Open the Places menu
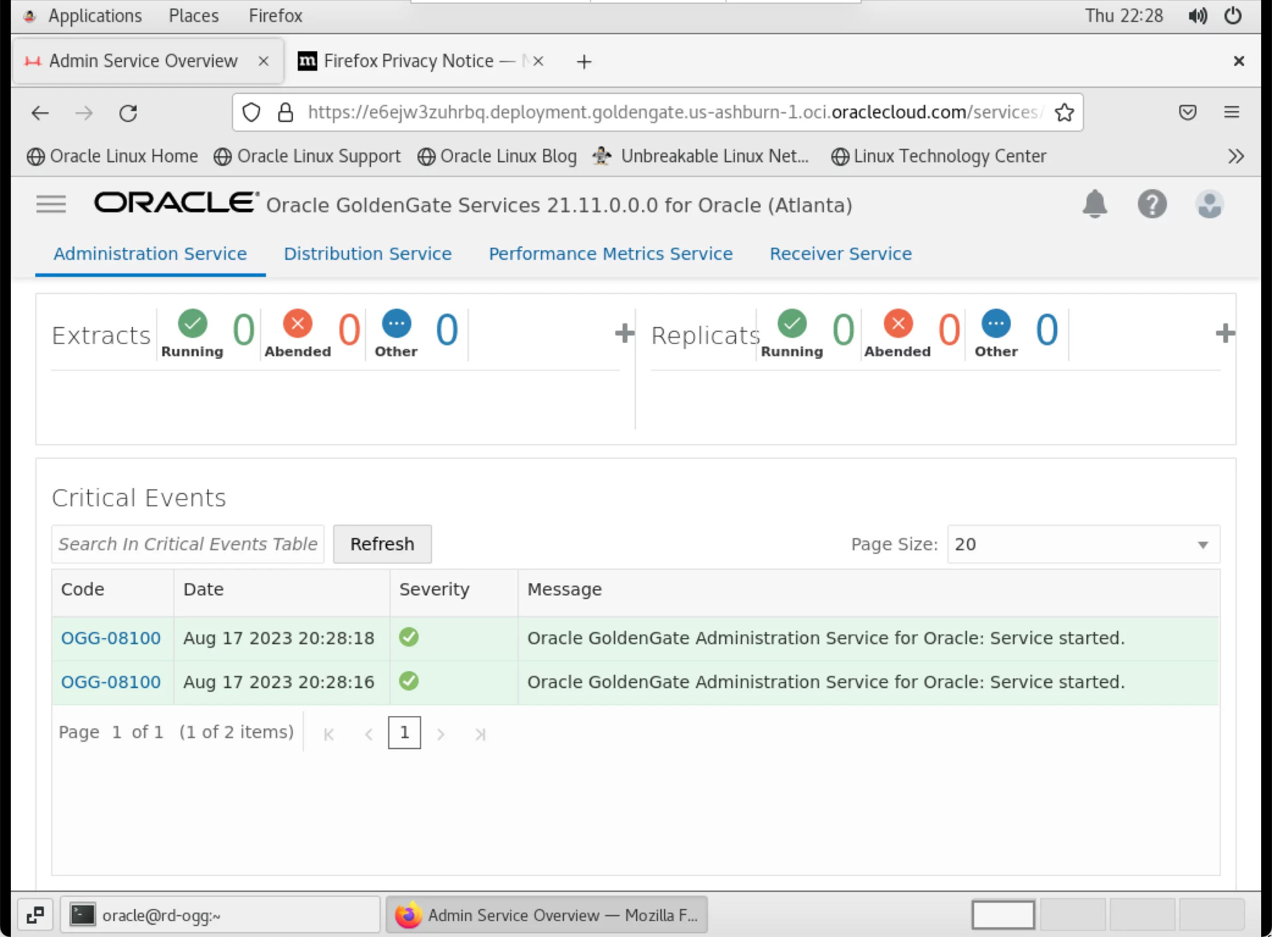This screenshot has width=1272, height=937. (x=194, y=16)
